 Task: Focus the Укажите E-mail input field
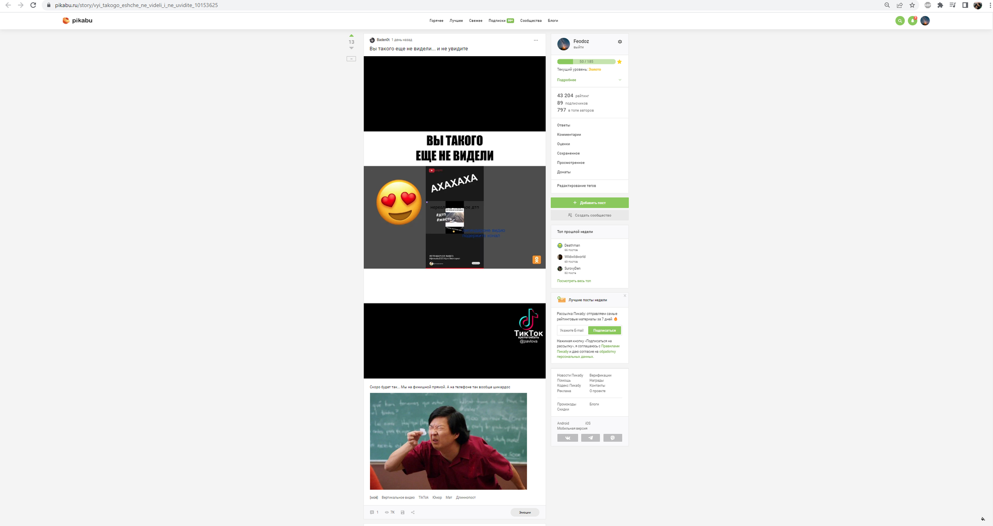572,331
